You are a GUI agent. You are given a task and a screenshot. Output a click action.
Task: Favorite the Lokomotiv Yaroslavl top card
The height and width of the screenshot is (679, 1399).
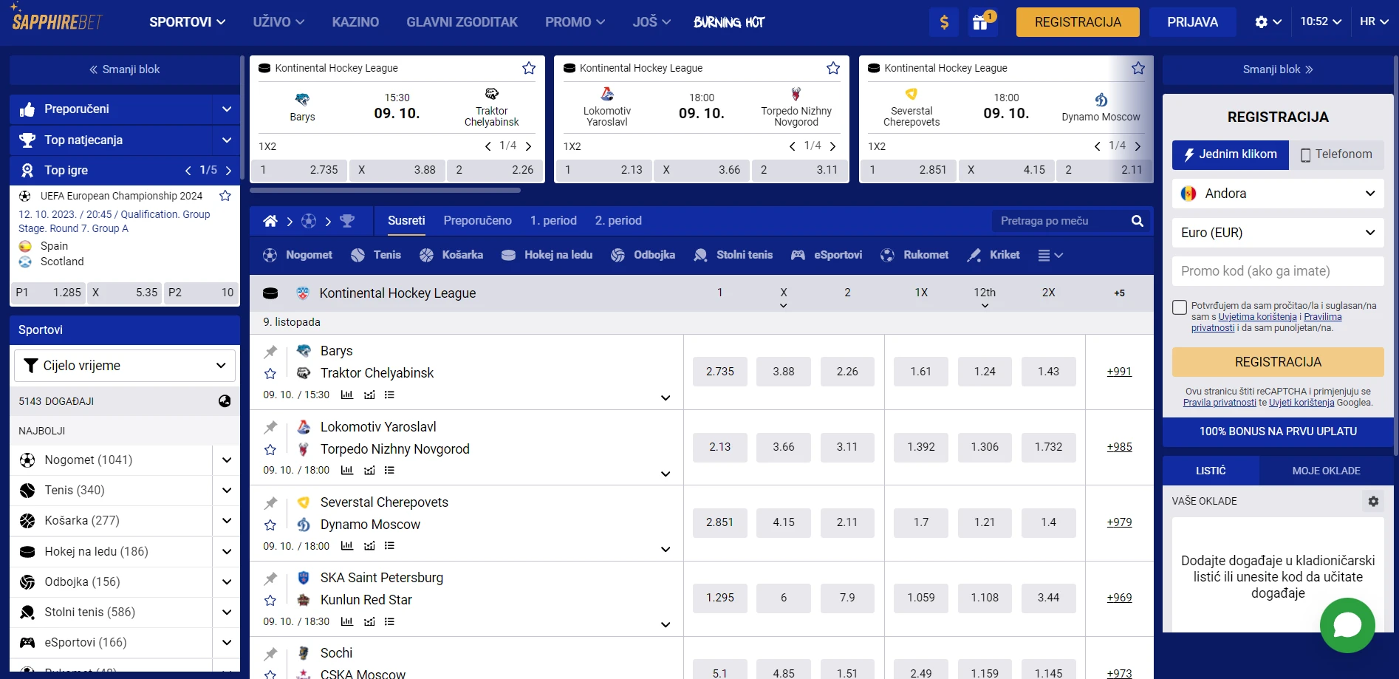pyautogui.click(x=833, y=68)
